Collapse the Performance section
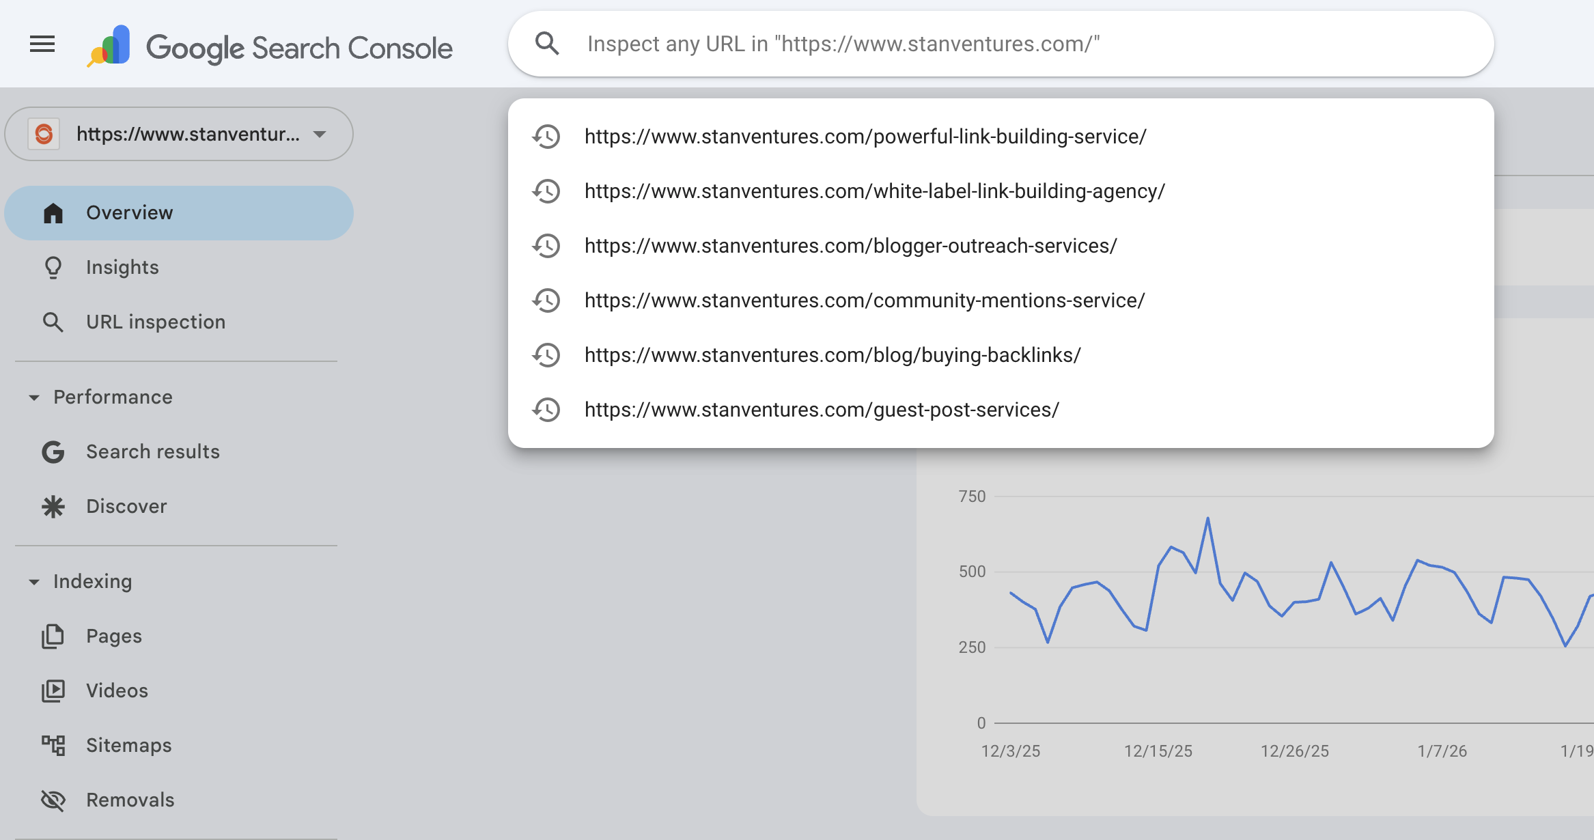Image resolution: width=1594 pixels, height=840 pixels. [33, 397]
